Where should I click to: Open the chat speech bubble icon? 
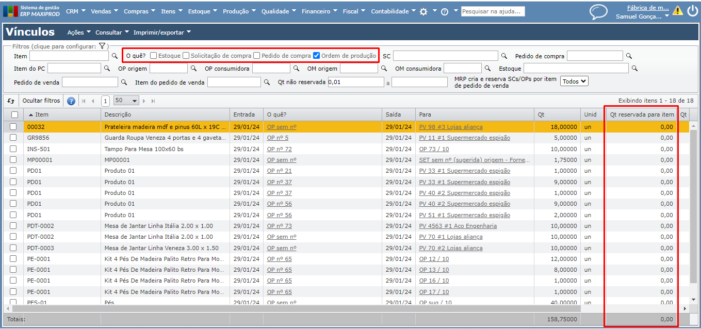click(x=598, y=12)
